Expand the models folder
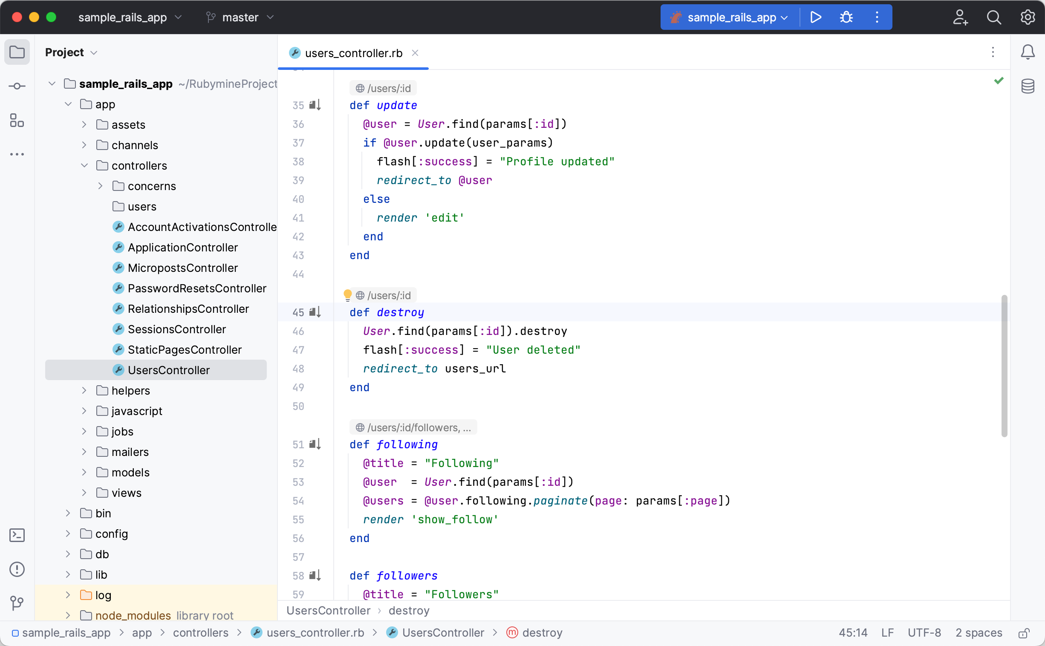This screenshot has height=646, width=1045. (84, 472)
